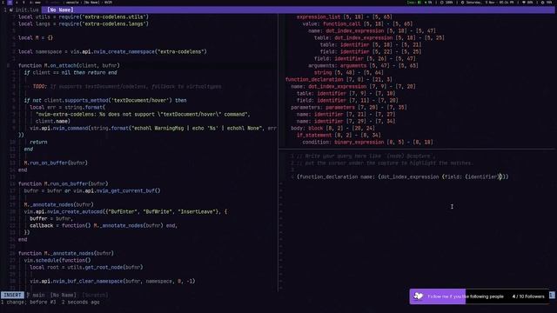Click the 'vim.api.nvim_command(string.format' line
Viewport: 557px width, 313px height.
coord(153,128)
